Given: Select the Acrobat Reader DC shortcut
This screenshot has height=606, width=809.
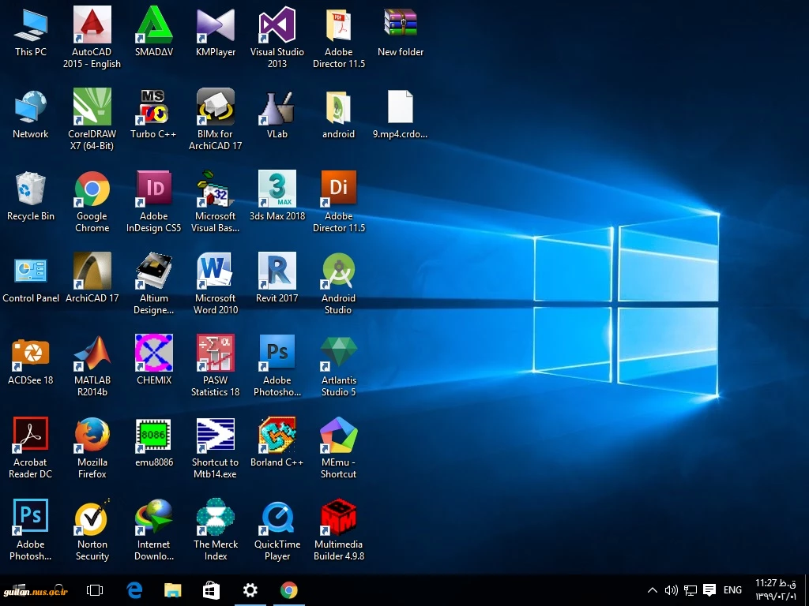Looking at the screenshot, I should pyautogui.click(x=31, y=447).
